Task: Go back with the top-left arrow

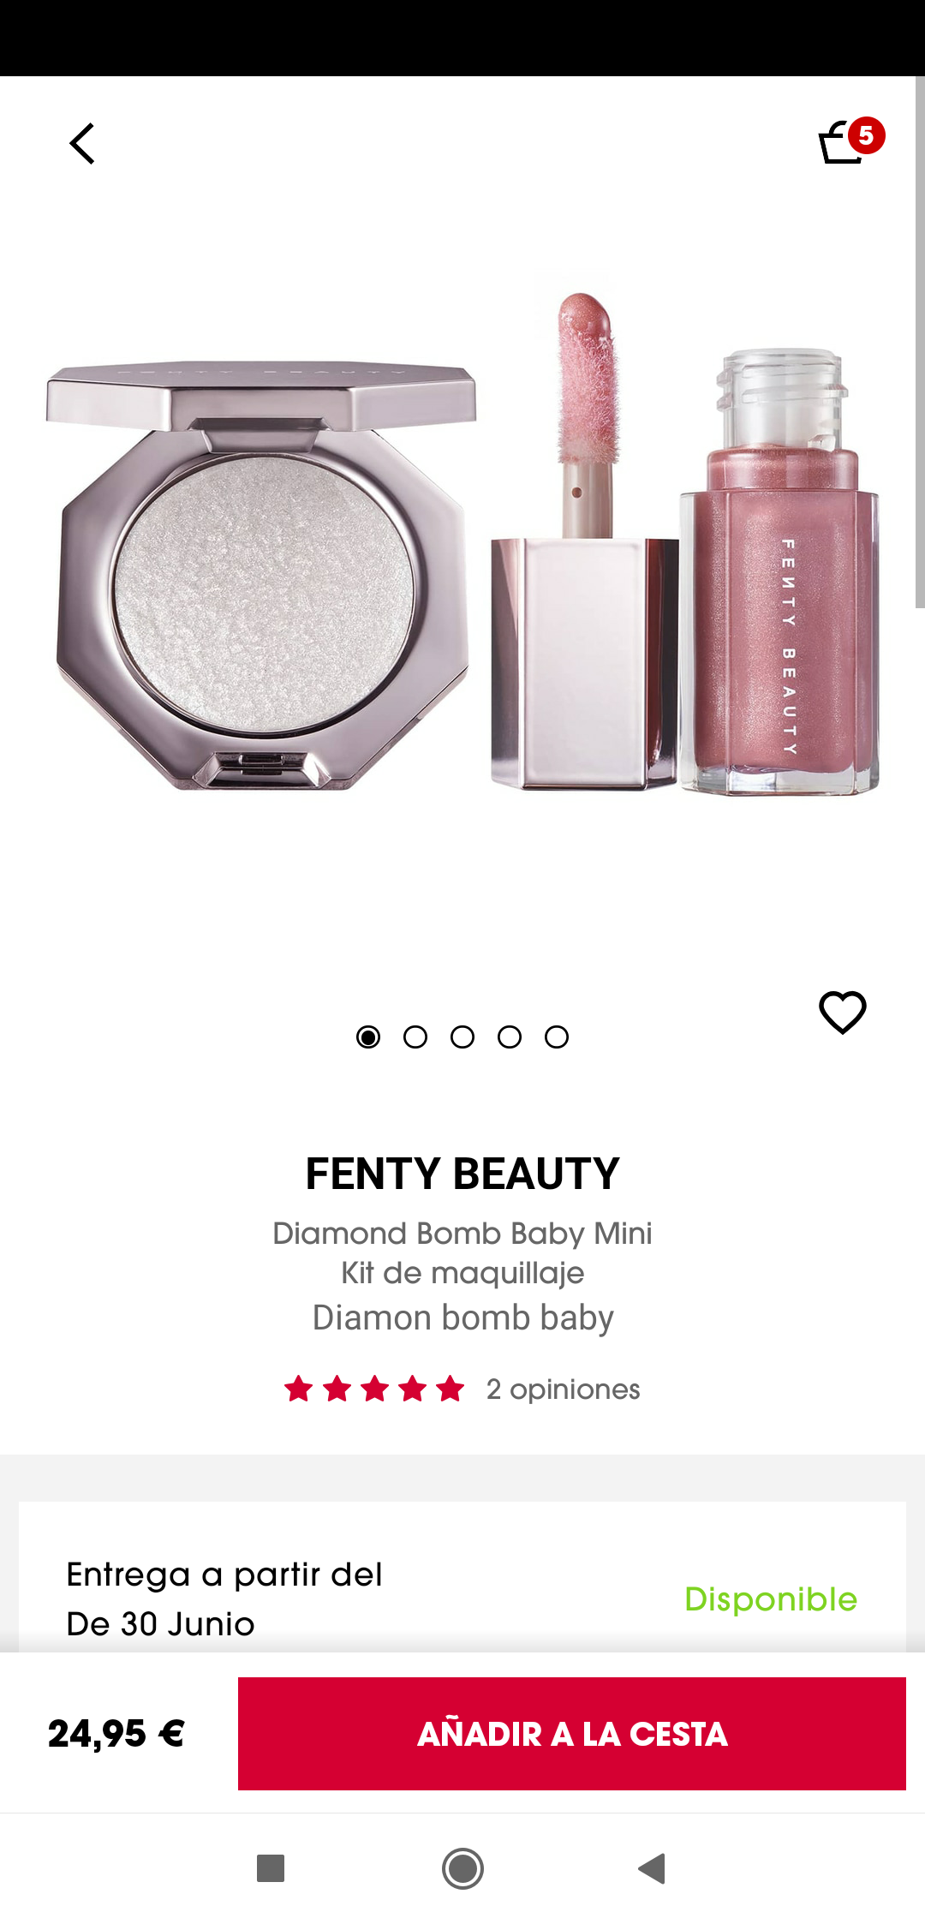Action: click(82, 144)
